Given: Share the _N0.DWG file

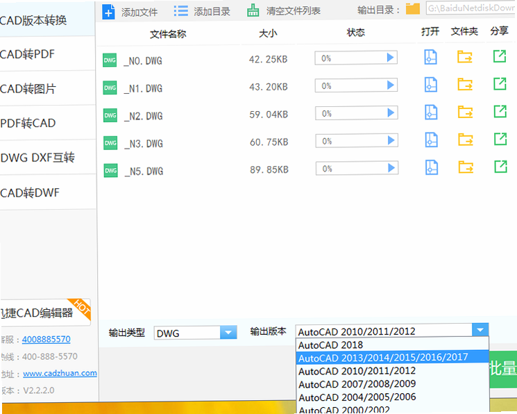Looking at the screenshot, I should click(x=500, y=56).
